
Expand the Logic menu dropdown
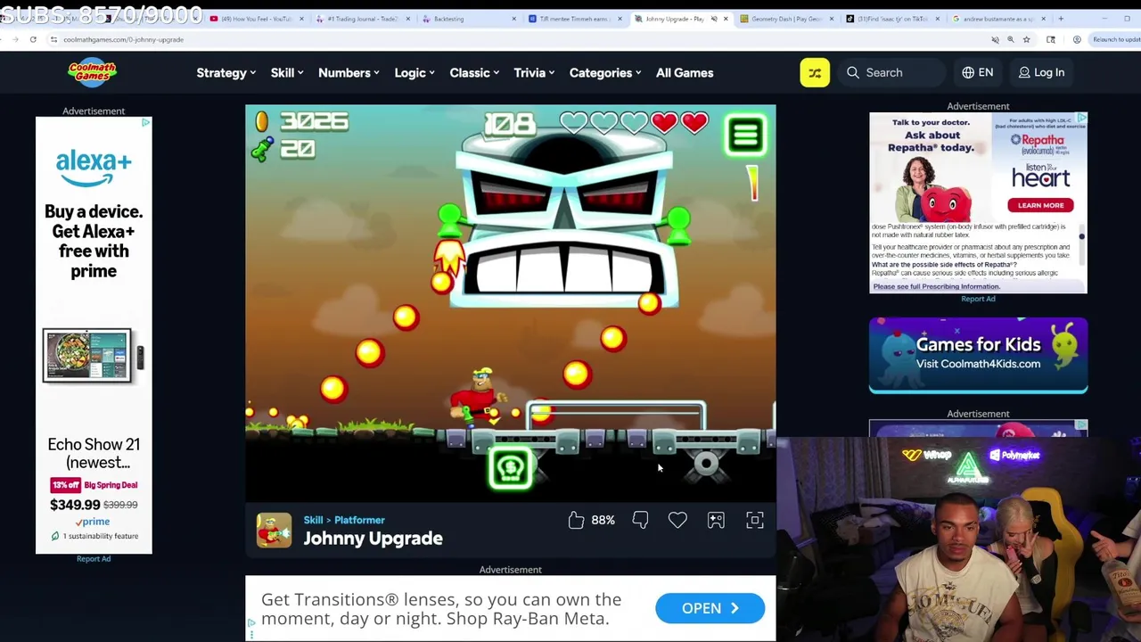[415, 73]
